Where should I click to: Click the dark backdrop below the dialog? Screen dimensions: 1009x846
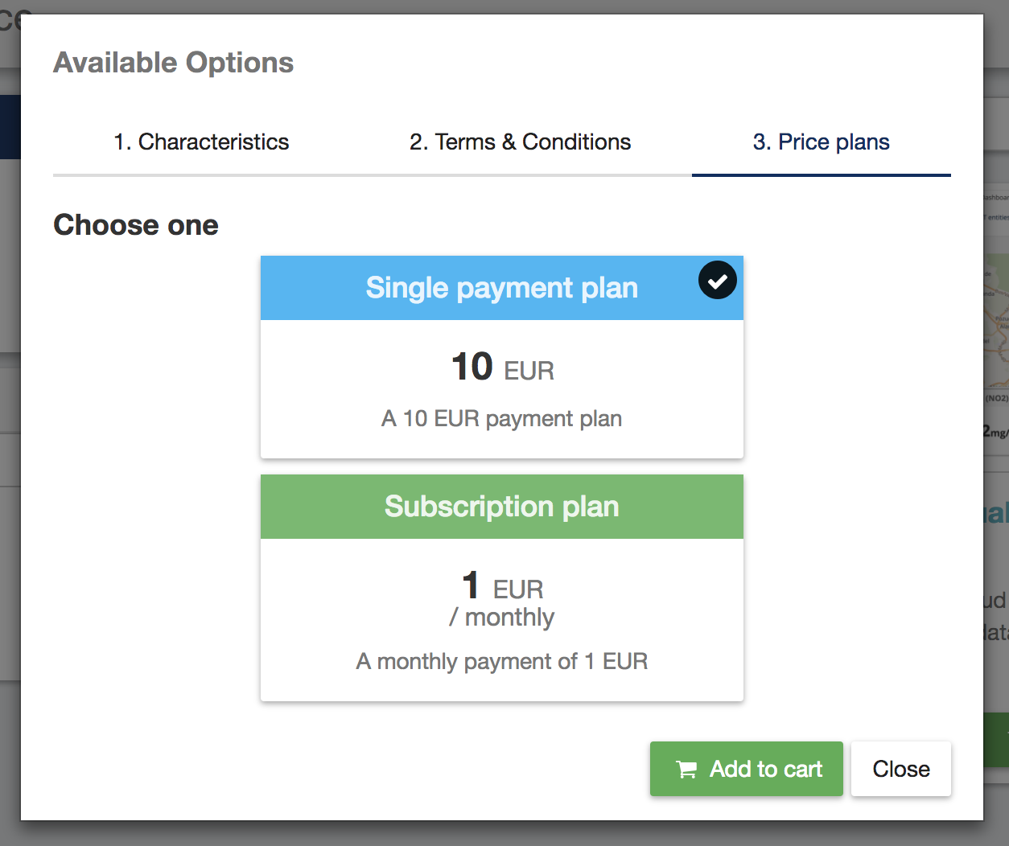504,833
